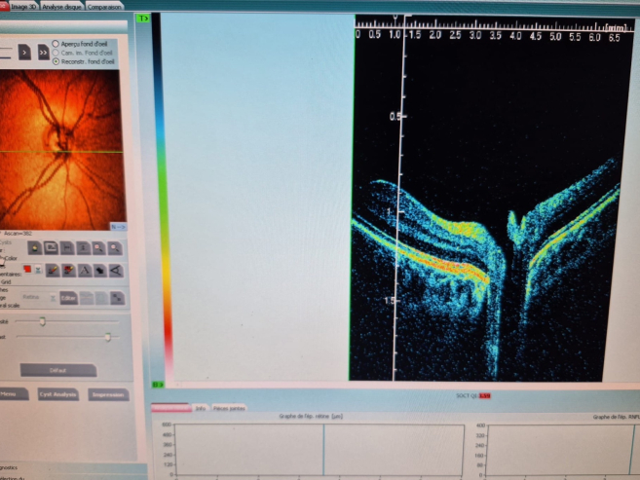Viewport: 640px width, 480px height.
Task: Click the green T> marker icon
Action: click(143, 18)
